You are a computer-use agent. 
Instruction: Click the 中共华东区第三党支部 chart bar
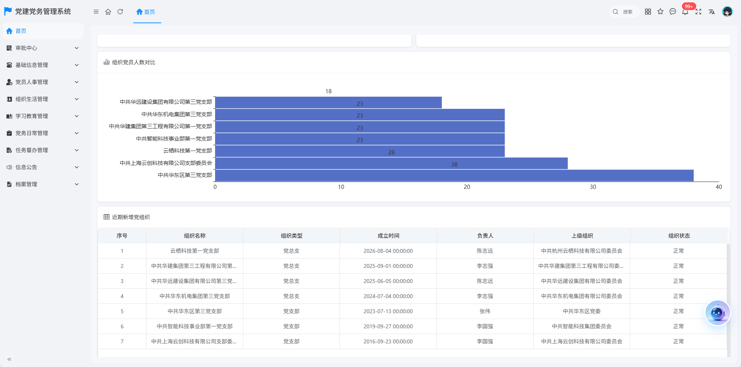tap(454, 175)
